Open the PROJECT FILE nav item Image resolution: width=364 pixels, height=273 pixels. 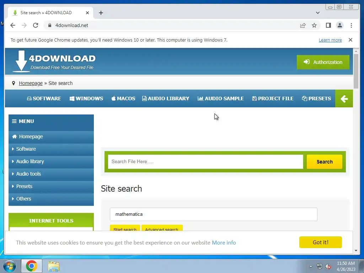(273, 98)
